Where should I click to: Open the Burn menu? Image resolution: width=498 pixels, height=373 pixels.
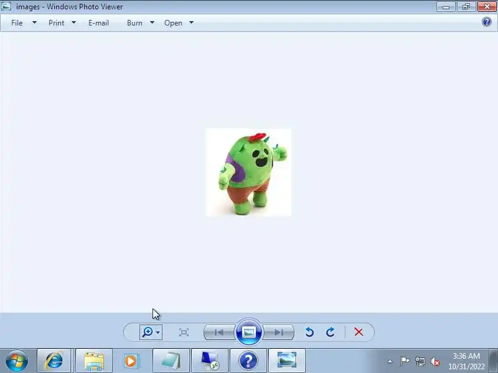coord(134,23)
